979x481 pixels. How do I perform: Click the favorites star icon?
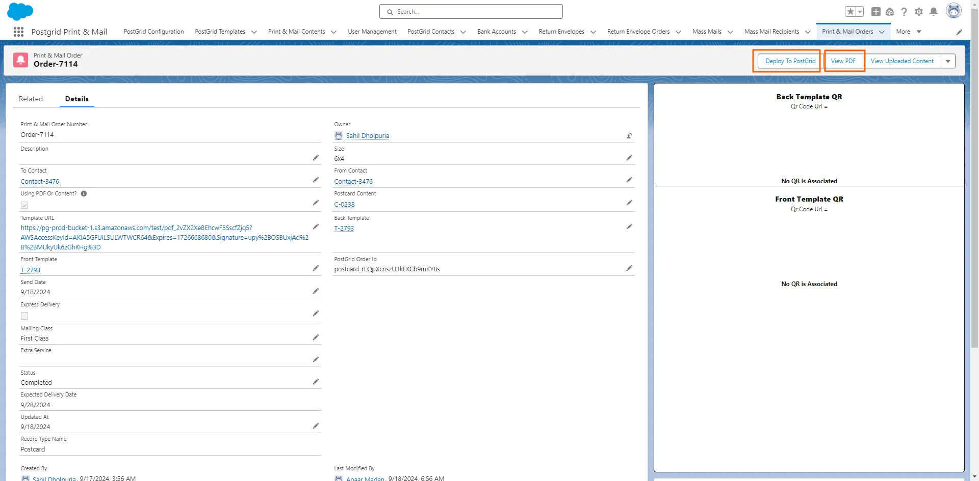(850, 12)
